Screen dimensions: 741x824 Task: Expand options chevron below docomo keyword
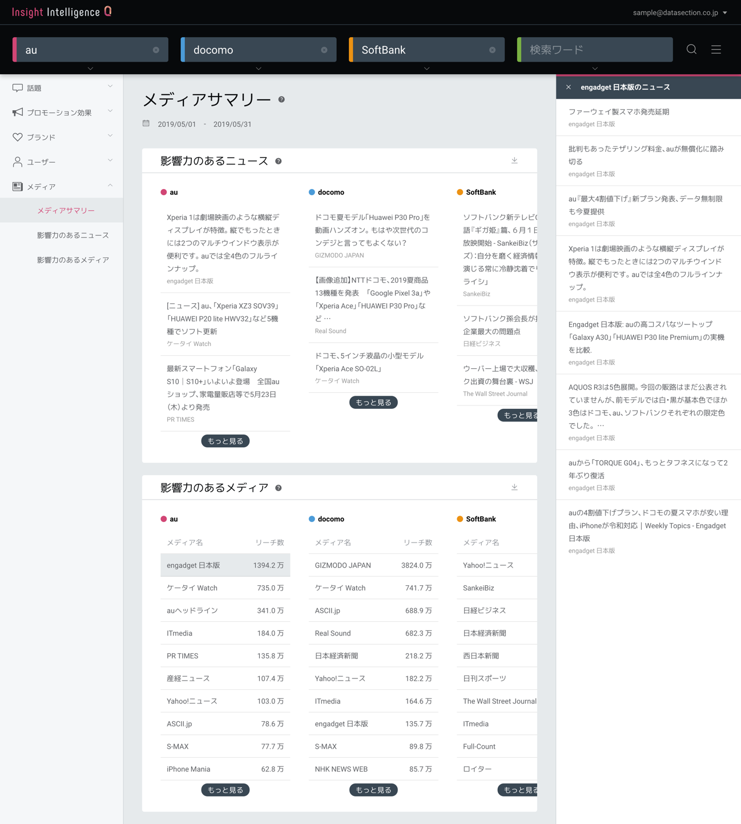259,69
